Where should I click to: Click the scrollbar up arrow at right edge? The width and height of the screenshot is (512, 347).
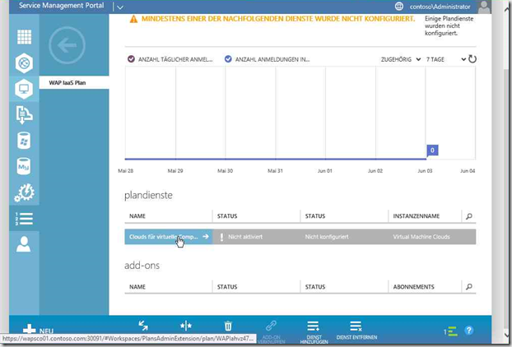tap(507, 8)
